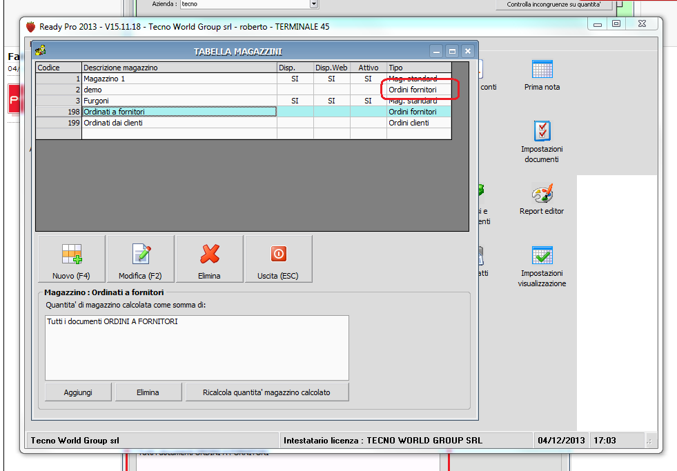677x471 pixels.
Task: Click the red X Elimina button
Action: point(209,259)
